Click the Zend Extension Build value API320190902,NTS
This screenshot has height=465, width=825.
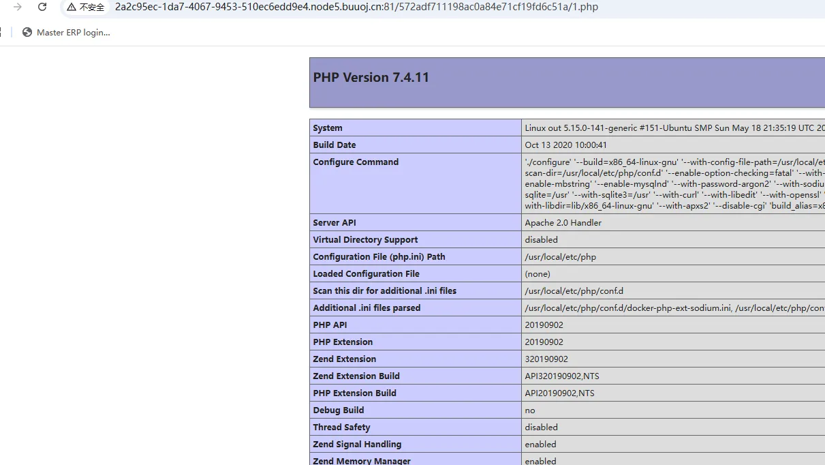(561, 376)
